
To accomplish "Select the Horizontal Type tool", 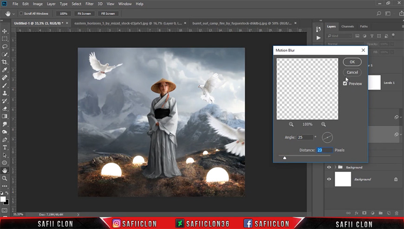I will [x=5, y=147].
